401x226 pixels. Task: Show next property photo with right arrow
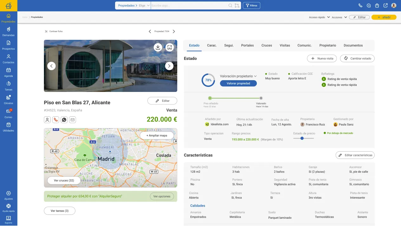click(169, 66)
